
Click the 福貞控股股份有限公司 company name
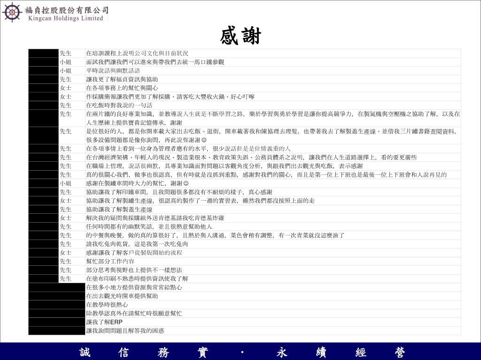pos(67,10)
